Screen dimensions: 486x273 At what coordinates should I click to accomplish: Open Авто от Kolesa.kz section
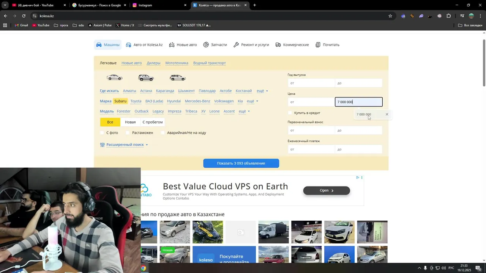pos(144,45)
